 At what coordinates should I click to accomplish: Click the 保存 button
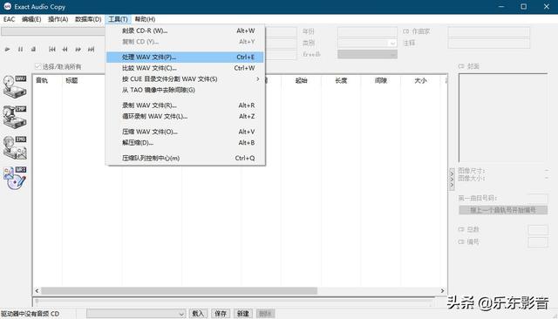pyautogui.click(x=221, y=313)
